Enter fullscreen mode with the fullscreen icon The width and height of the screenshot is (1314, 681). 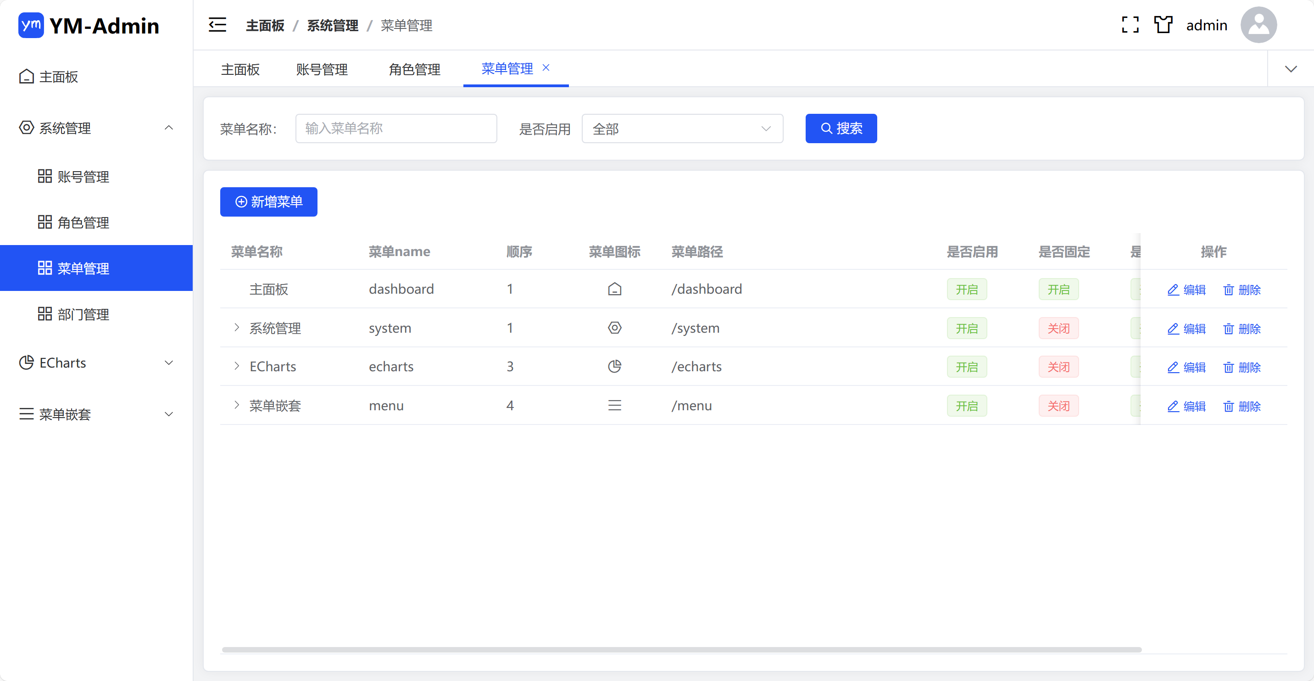point(1130,25)
